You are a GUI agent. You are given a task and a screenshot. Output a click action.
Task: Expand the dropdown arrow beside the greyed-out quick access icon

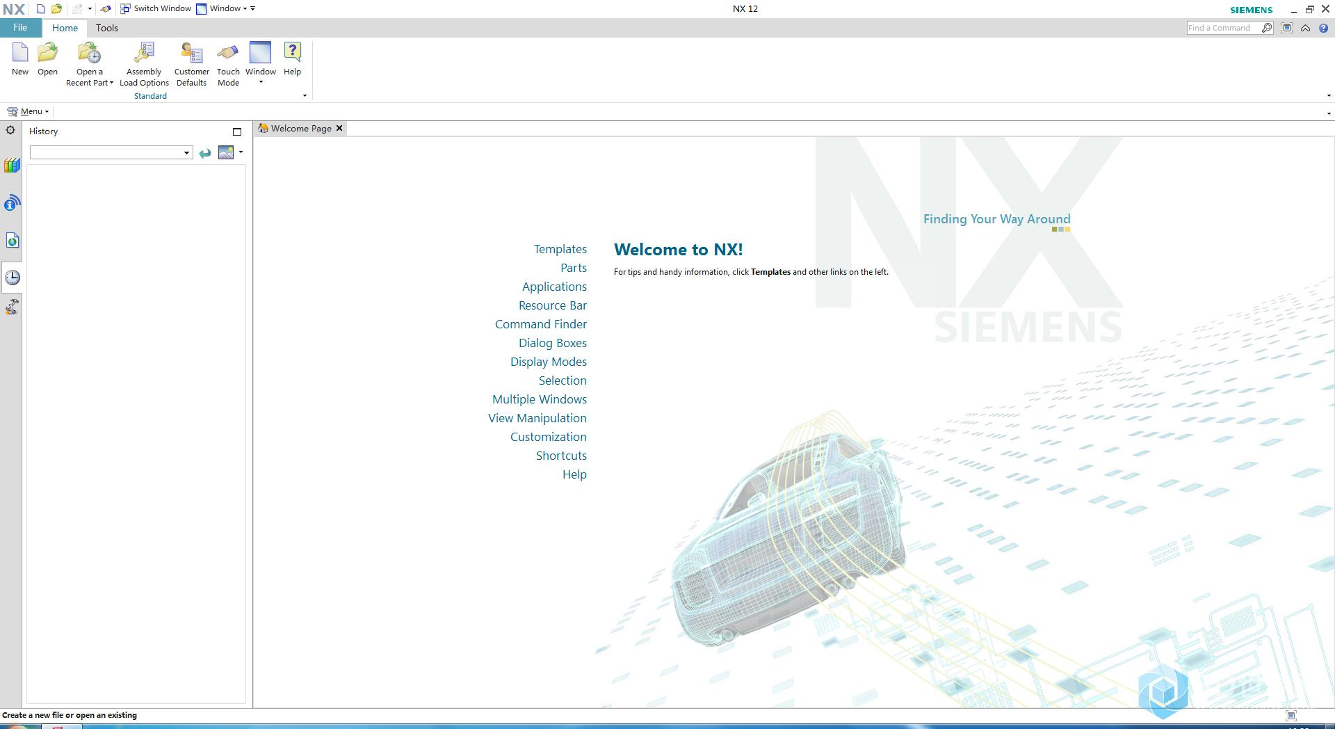coord(90,9)
